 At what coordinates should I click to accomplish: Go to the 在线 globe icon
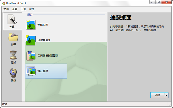[13, 73]
